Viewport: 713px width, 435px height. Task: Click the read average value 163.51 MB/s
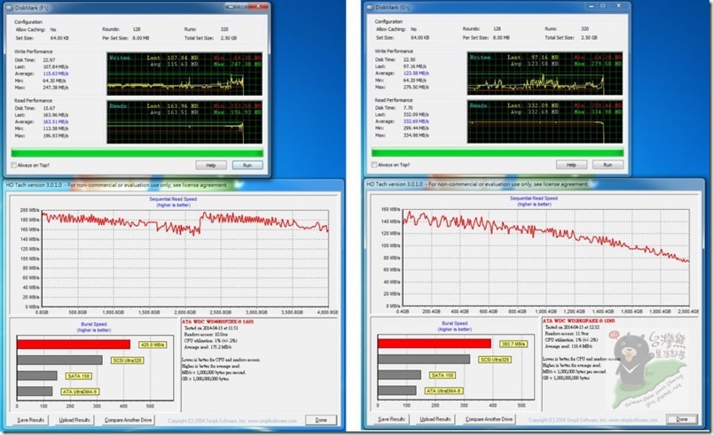pyautogui.click(x=56, y=121)
